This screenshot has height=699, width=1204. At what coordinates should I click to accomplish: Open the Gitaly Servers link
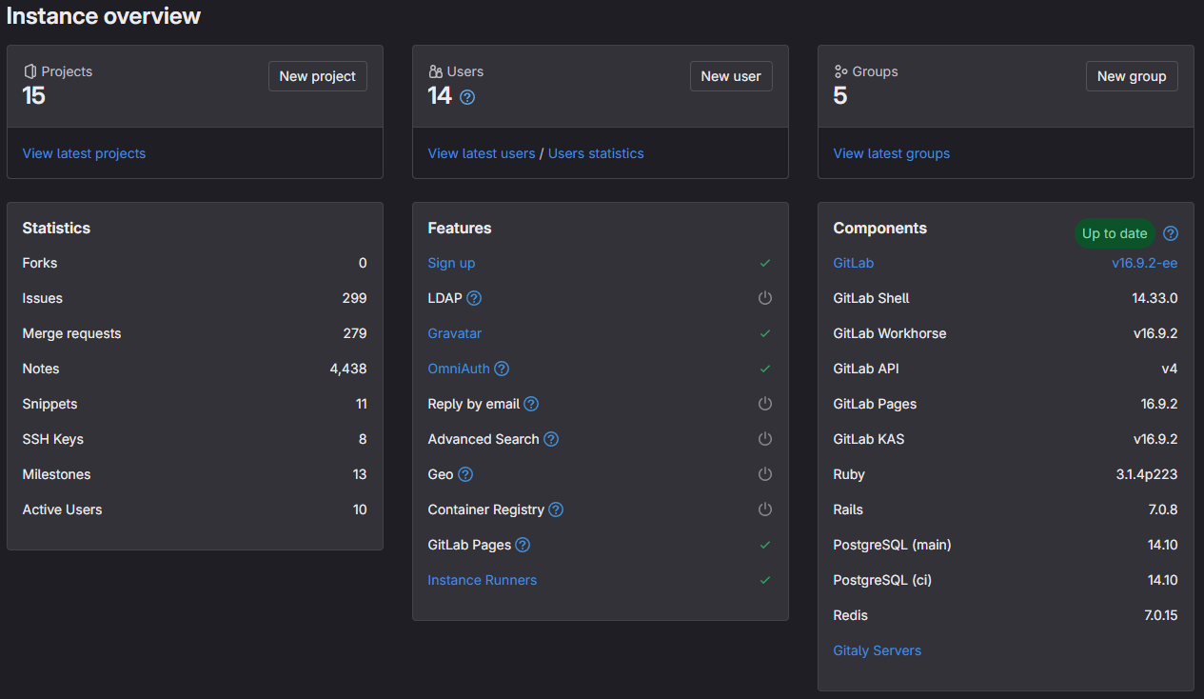tap(878, 650)
